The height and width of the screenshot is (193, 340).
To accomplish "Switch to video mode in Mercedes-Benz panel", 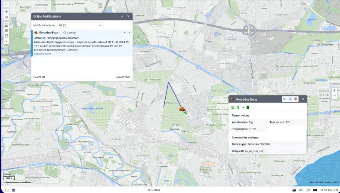I will tap(285, 99).
